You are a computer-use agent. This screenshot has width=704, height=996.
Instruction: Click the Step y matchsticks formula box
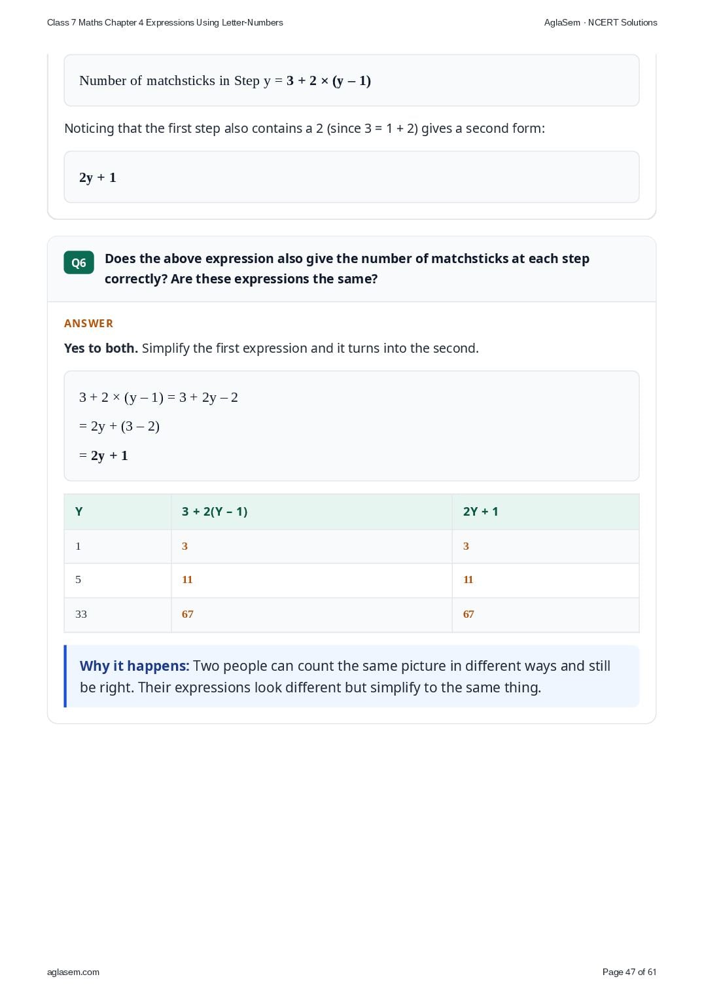pos(351,80)
